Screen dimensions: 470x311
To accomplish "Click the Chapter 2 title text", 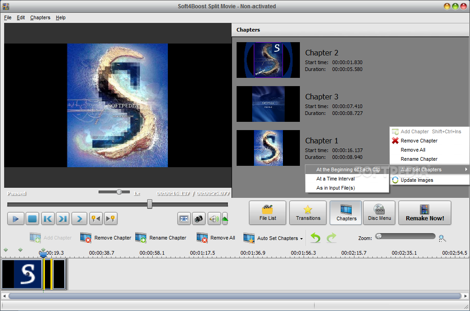I will pyautogui.click(x=321, y=53).
